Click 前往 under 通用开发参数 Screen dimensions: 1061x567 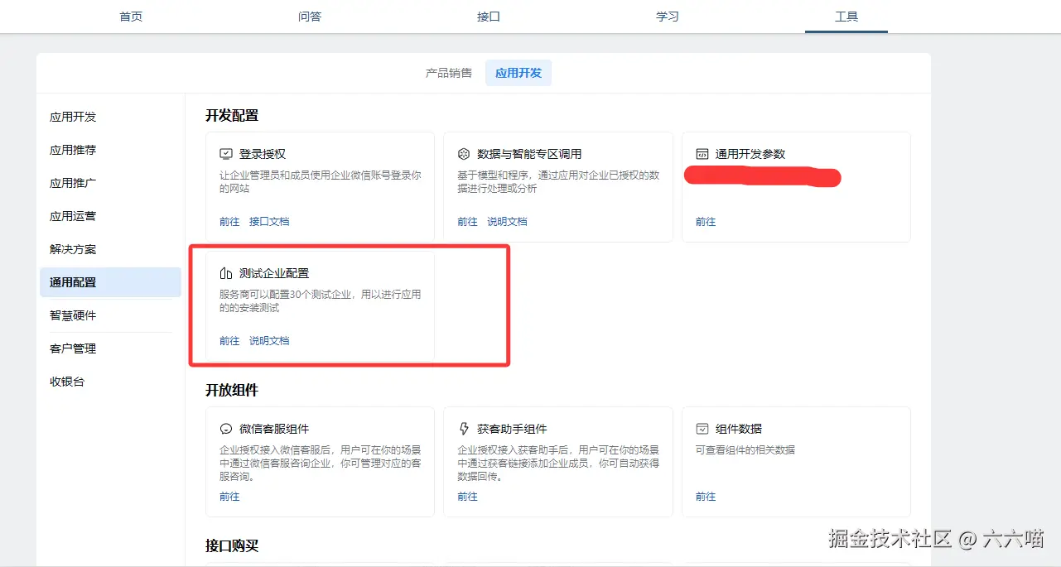tap(706, 222)
